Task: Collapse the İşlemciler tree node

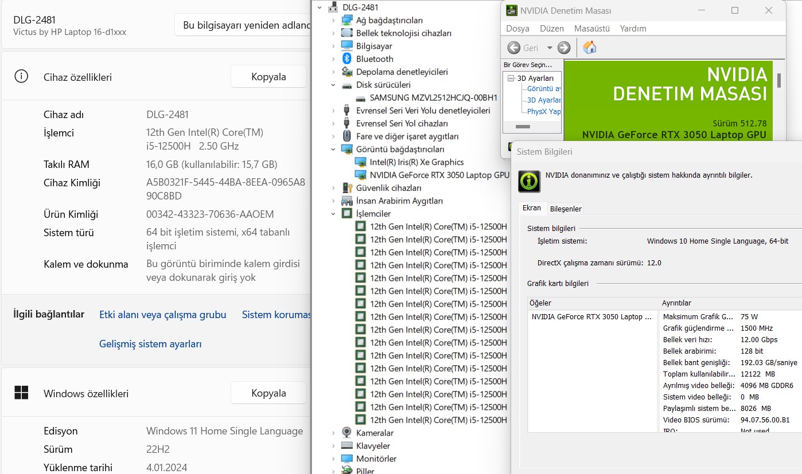Action: pyautogui.click(x=333, y=214)
